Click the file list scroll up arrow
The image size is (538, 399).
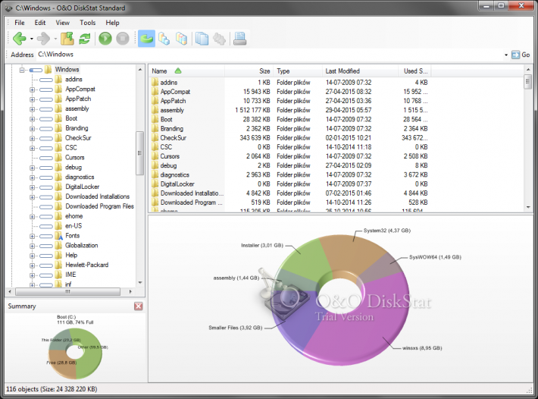click(528, 70)
